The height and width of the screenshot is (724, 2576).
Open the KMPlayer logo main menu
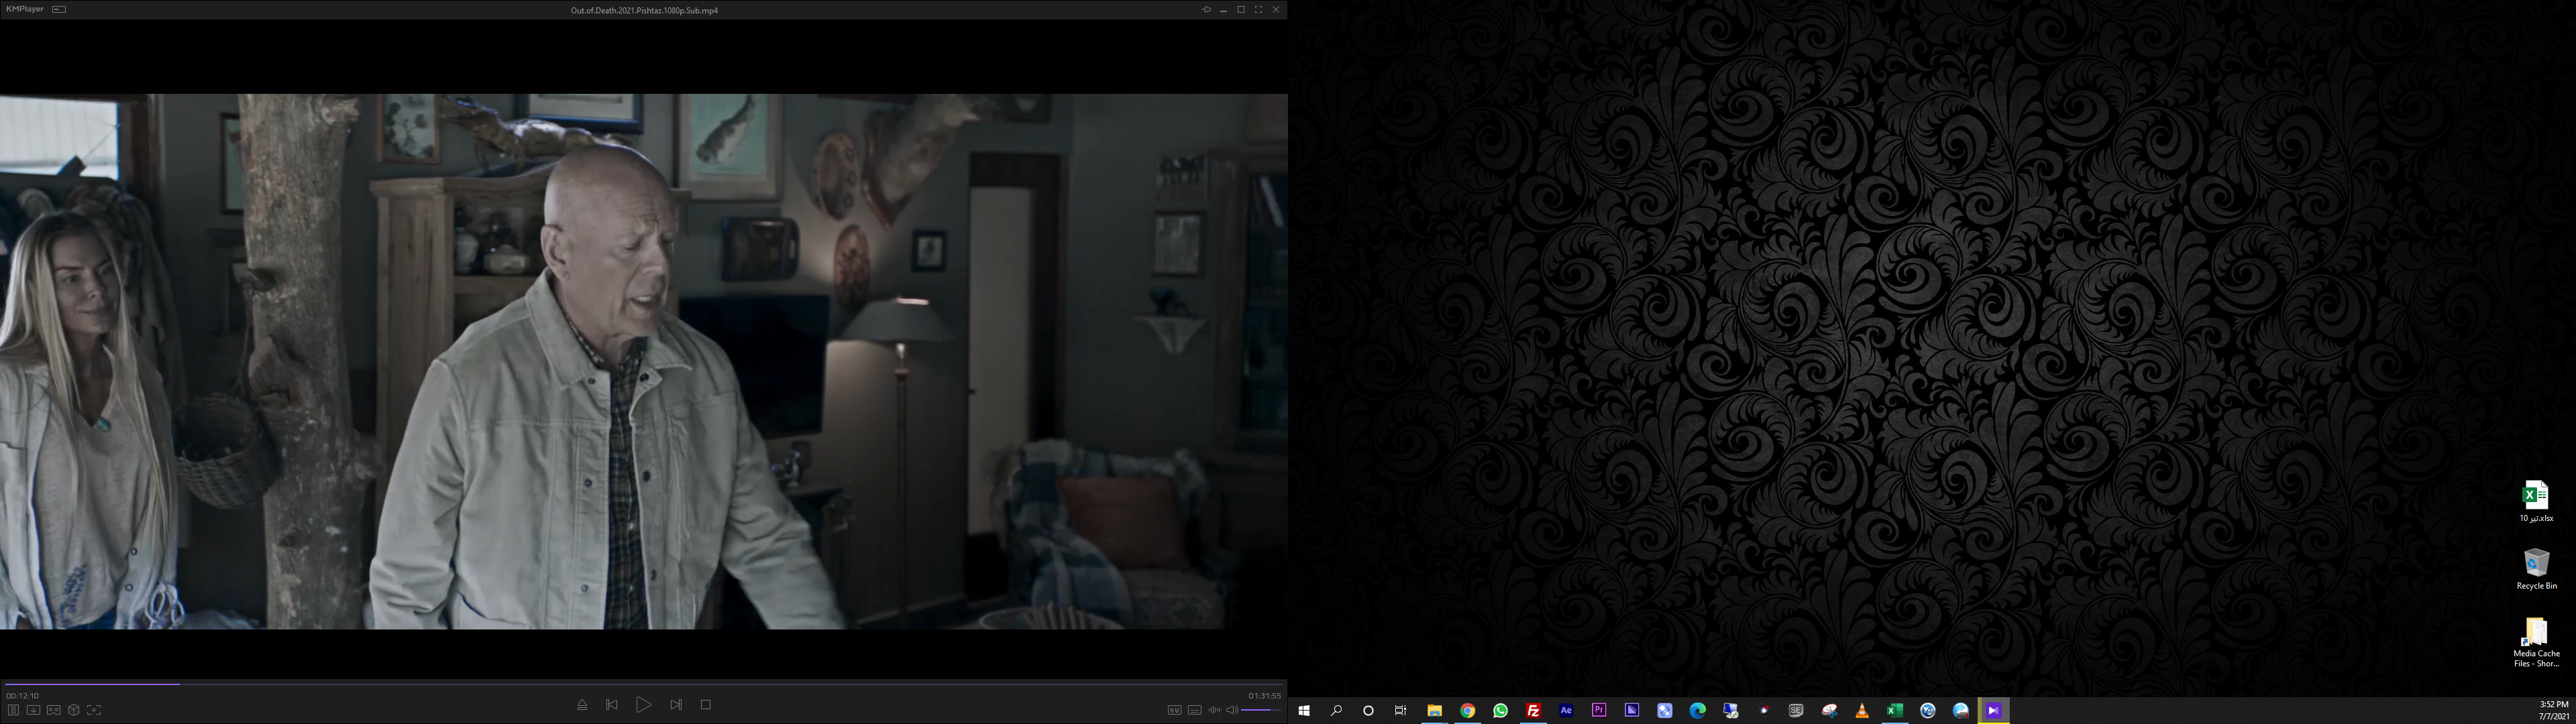tap(24, 9)
